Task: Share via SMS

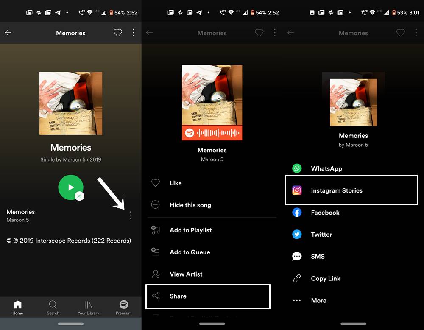Action: [353, 257]
